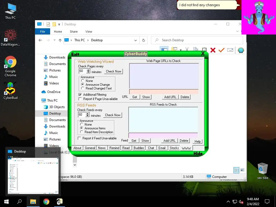Open the 'sex tibe' recycle bin icon
The image size is (276, 207).
click(263, 171)
